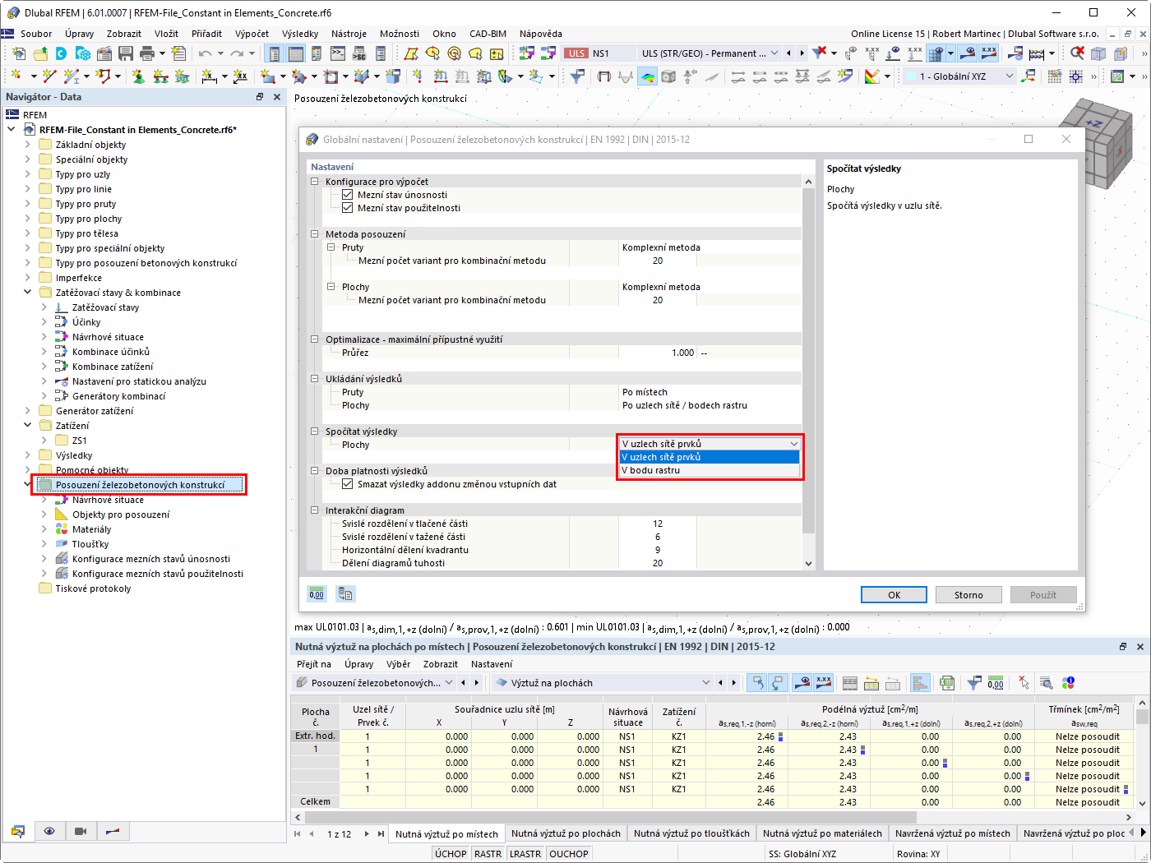The height and width of the screenshot is (863, 1151).
Task: Open the Výsledky menu
Action: pyautogui.click(x=300, y=34)
